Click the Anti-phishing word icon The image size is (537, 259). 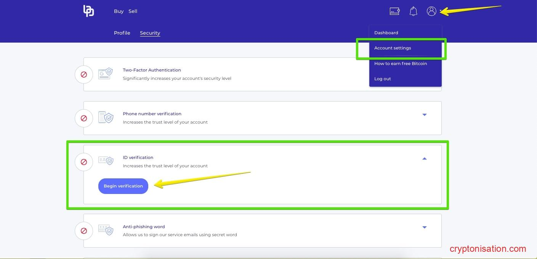click(106, 230)
